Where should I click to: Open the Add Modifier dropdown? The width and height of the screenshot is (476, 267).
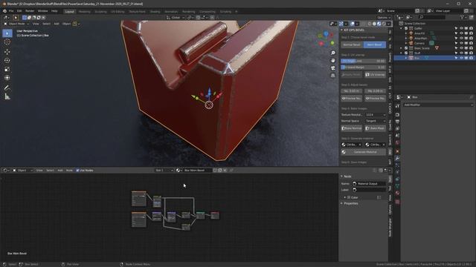point(438,105)
